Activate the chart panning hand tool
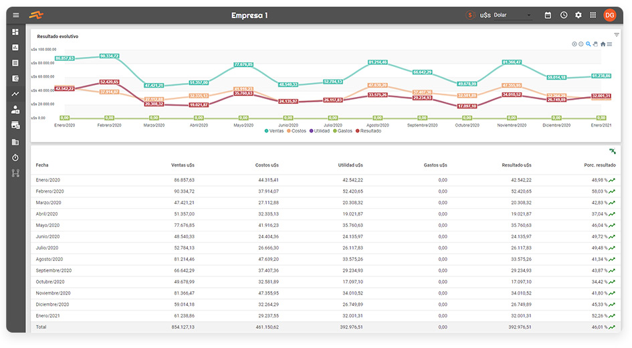The width and height of the screenshot is (632, 348). pos(595,44)
